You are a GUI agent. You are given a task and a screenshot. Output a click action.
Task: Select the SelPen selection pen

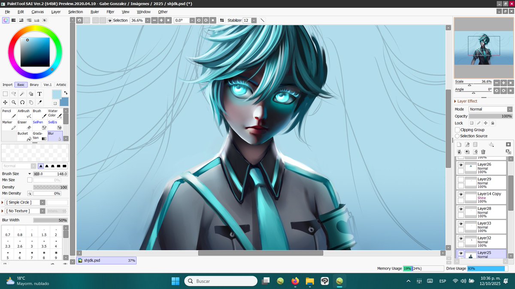[39, 125]
